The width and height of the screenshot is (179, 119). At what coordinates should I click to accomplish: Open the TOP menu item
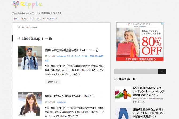click(x=16, y=19)
